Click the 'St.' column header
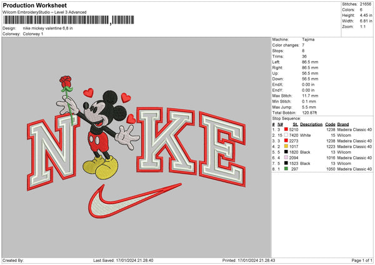 coord(296,124)
